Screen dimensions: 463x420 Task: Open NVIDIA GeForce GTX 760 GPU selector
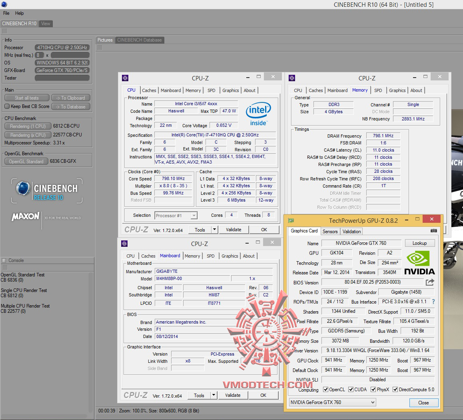pyautogui.click(x=333, y=402)
